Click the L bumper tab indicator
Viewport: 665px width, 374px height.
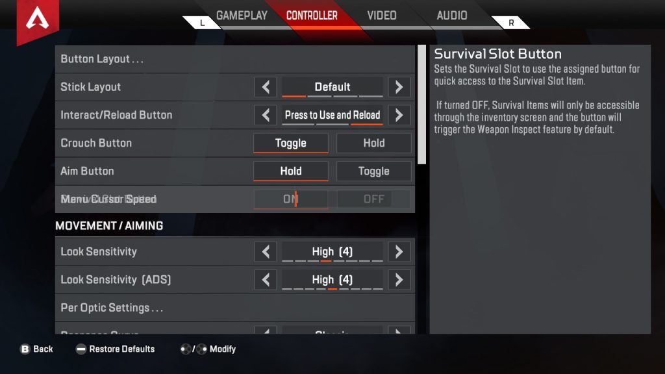(203, 23)
